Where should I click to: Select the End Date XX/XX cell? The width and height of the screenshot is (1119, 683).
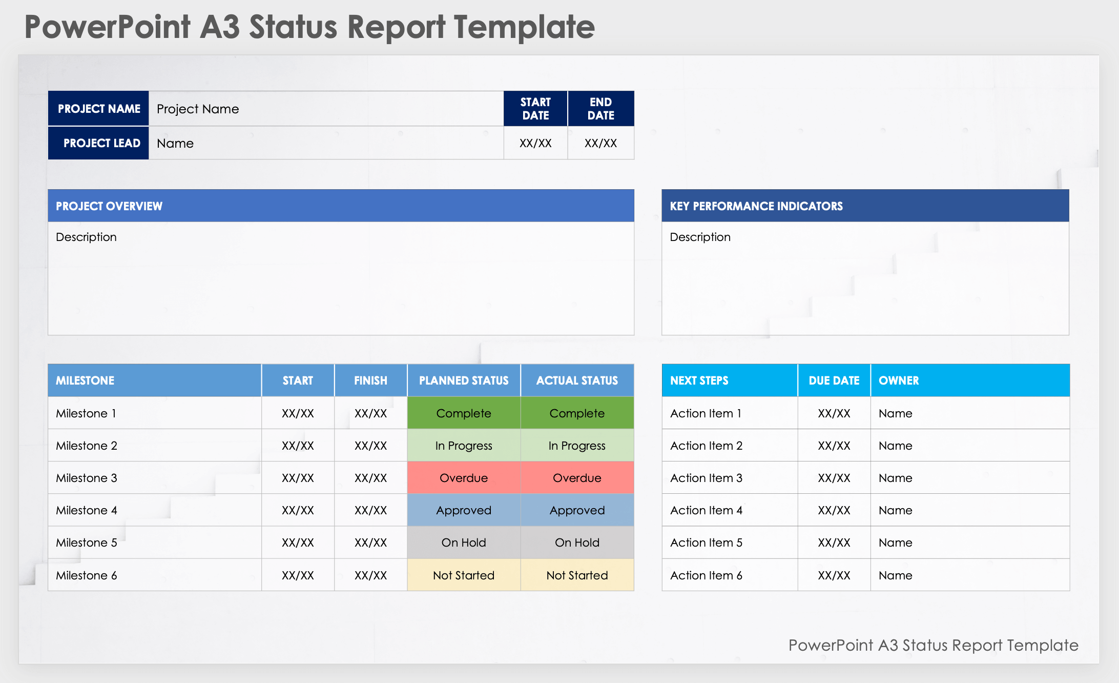point(600,143)
